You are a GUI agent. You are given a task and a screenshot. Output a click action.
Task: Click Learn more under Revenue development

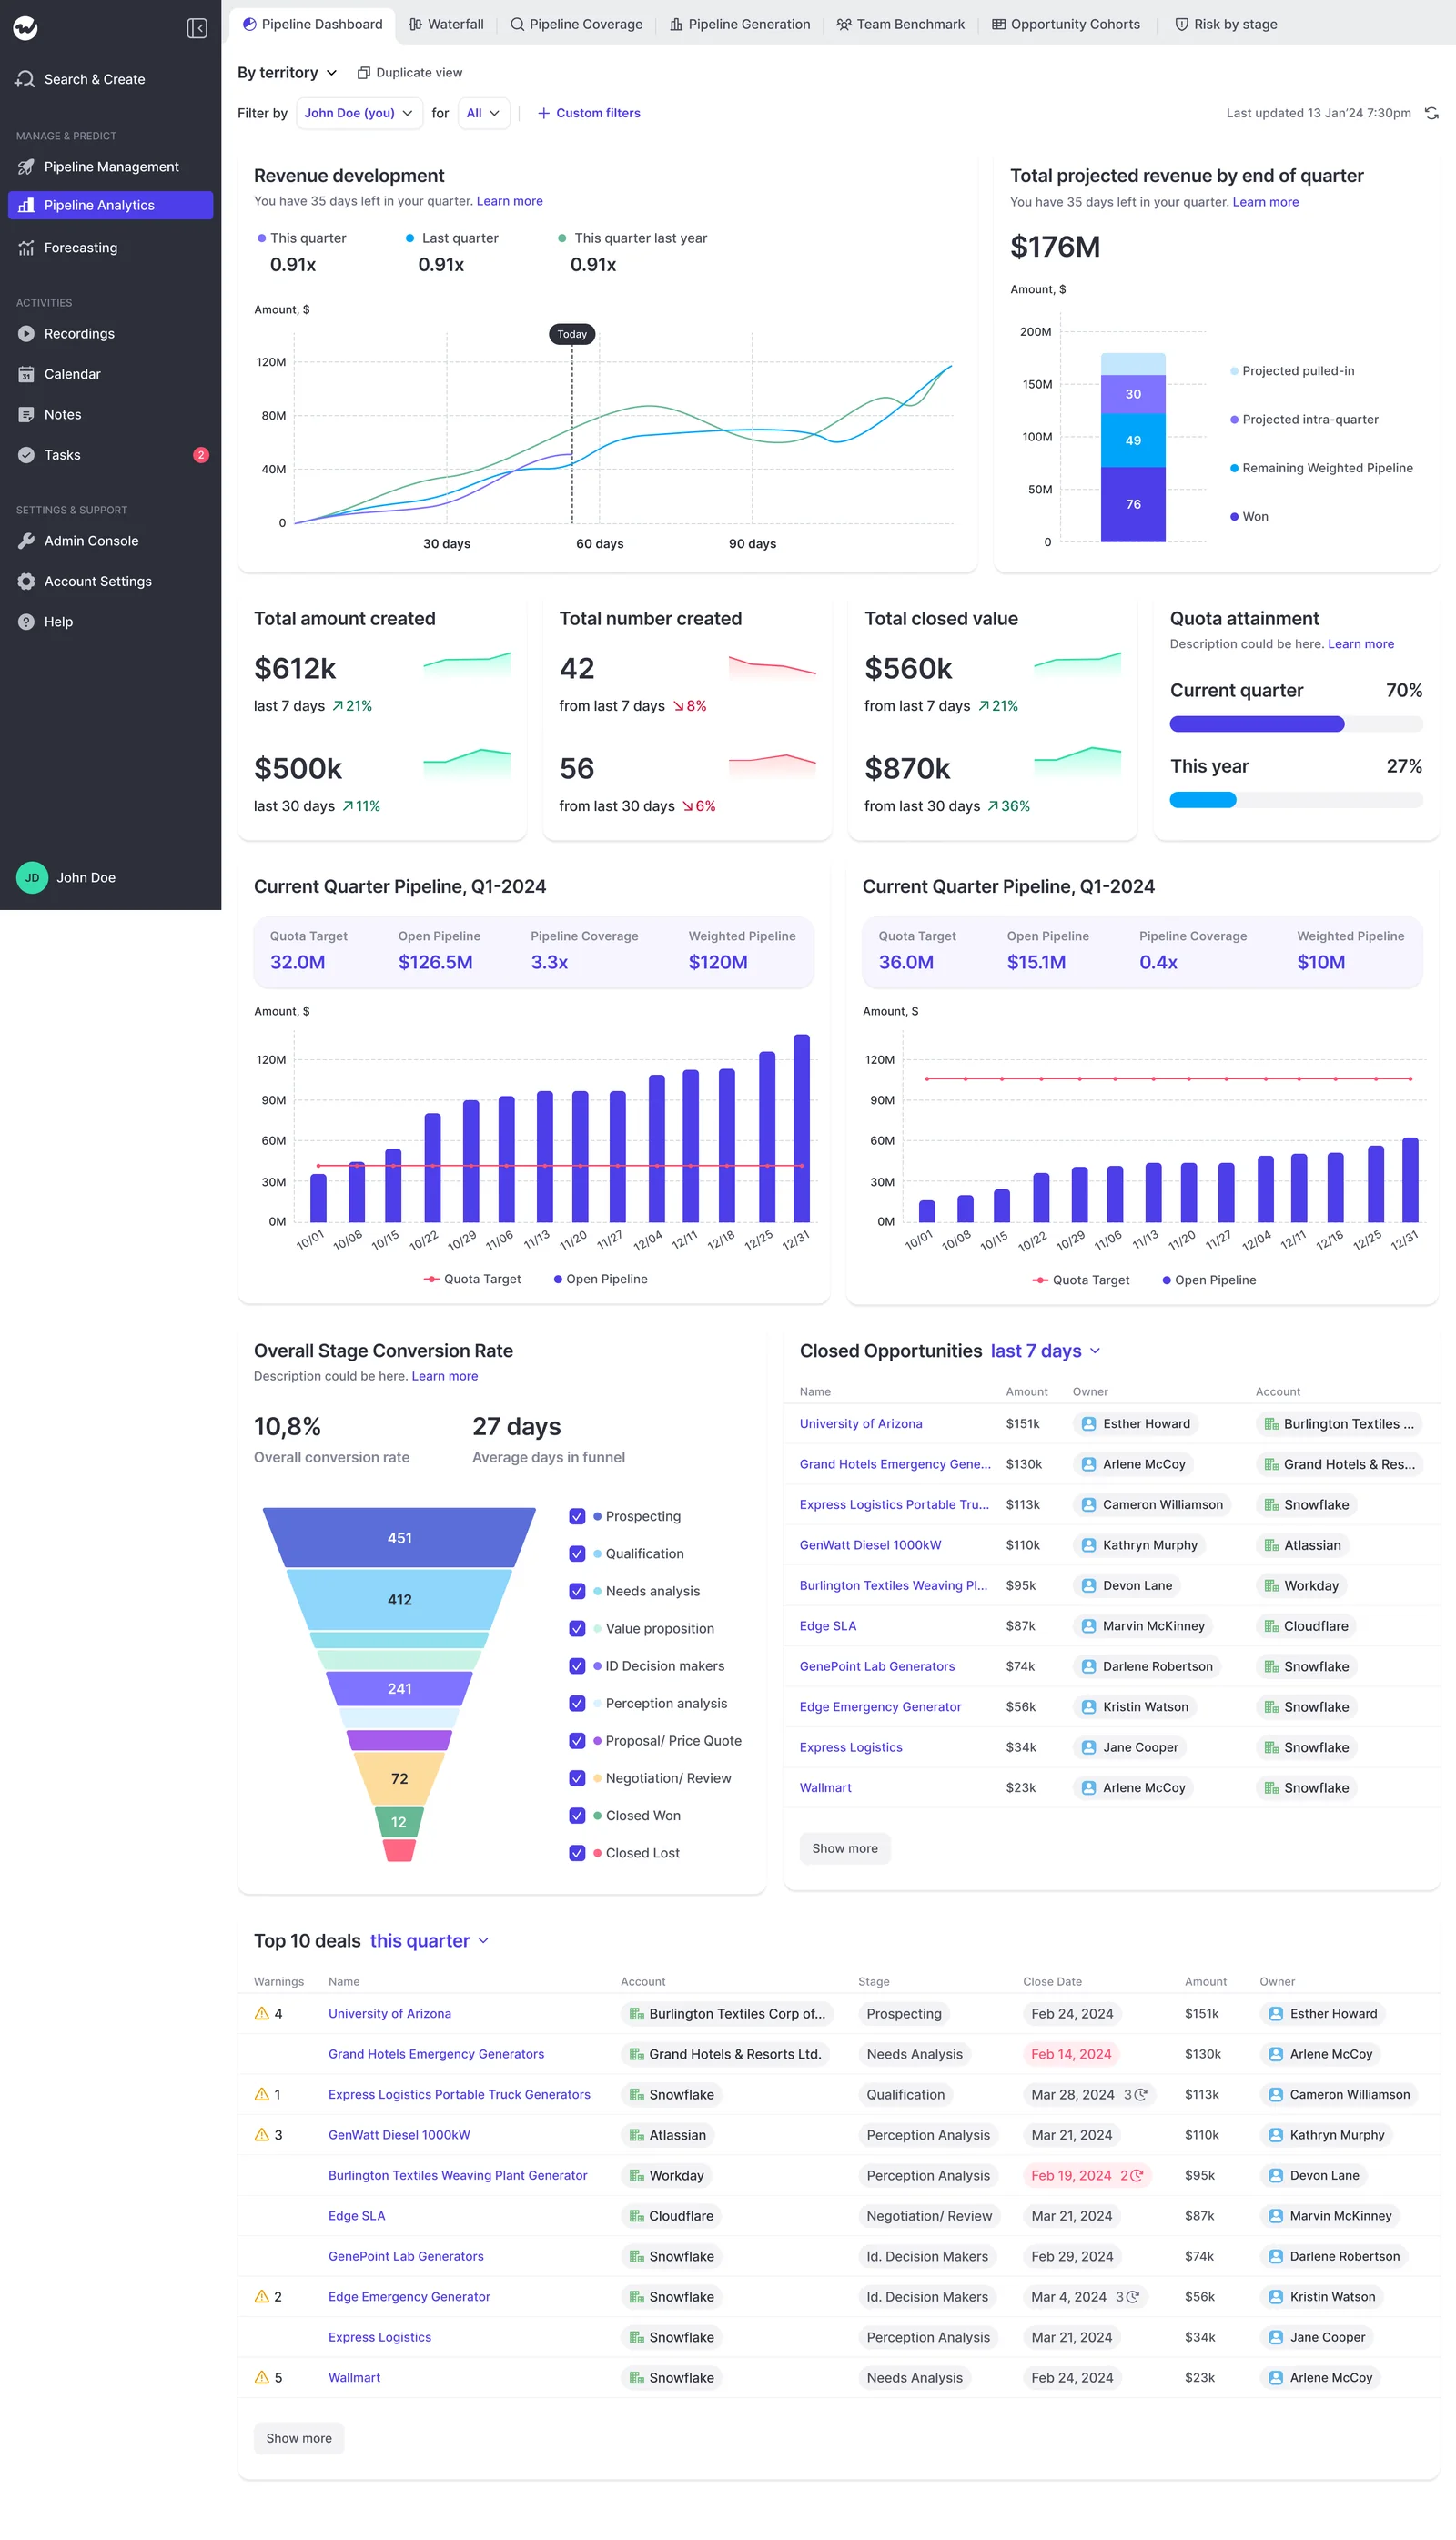[x=510, y=201]
